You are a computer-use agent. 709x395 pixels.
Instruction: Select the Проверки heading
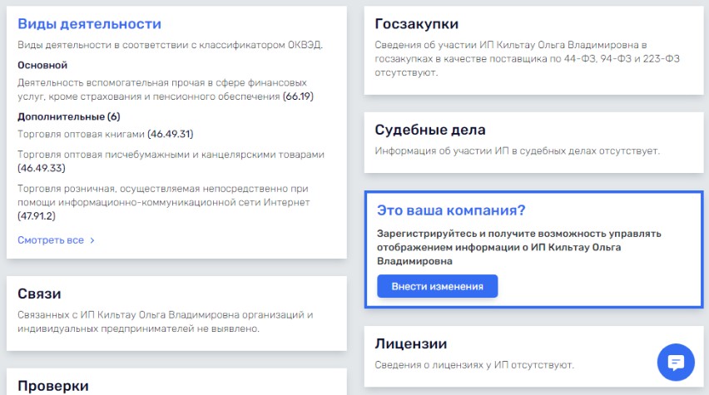coord(53,386)
